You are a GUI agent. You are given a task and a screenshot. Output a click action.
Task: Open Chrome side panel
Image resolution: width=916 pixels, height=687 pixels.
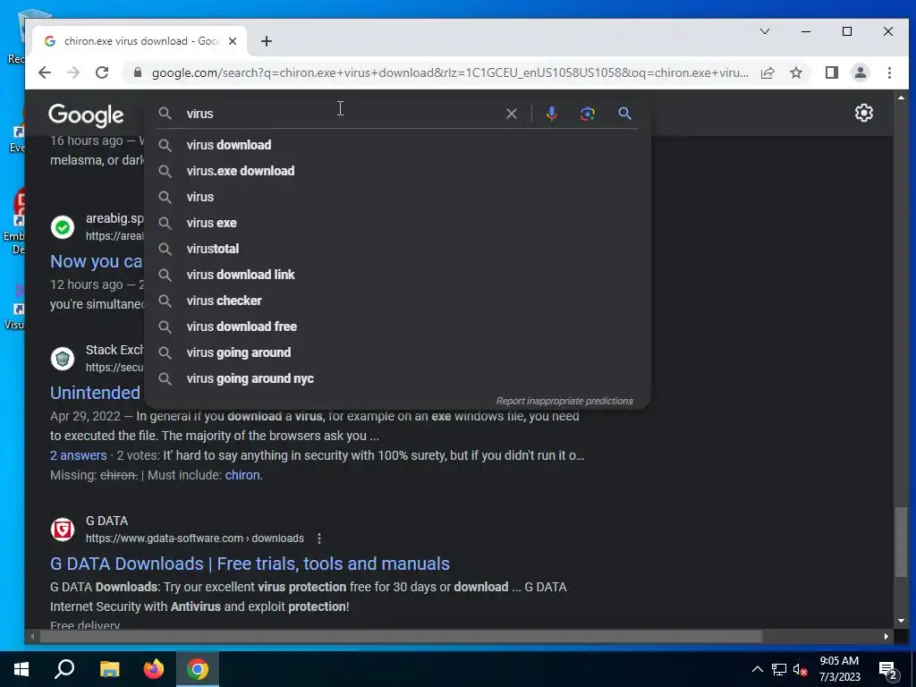tap(831, 72)
